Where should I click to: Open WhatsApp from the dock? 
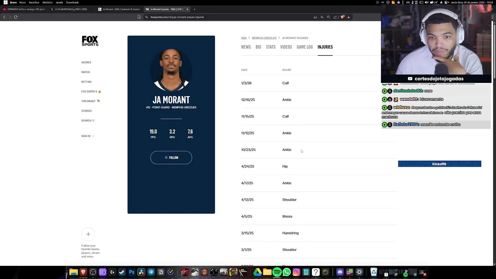287,272
